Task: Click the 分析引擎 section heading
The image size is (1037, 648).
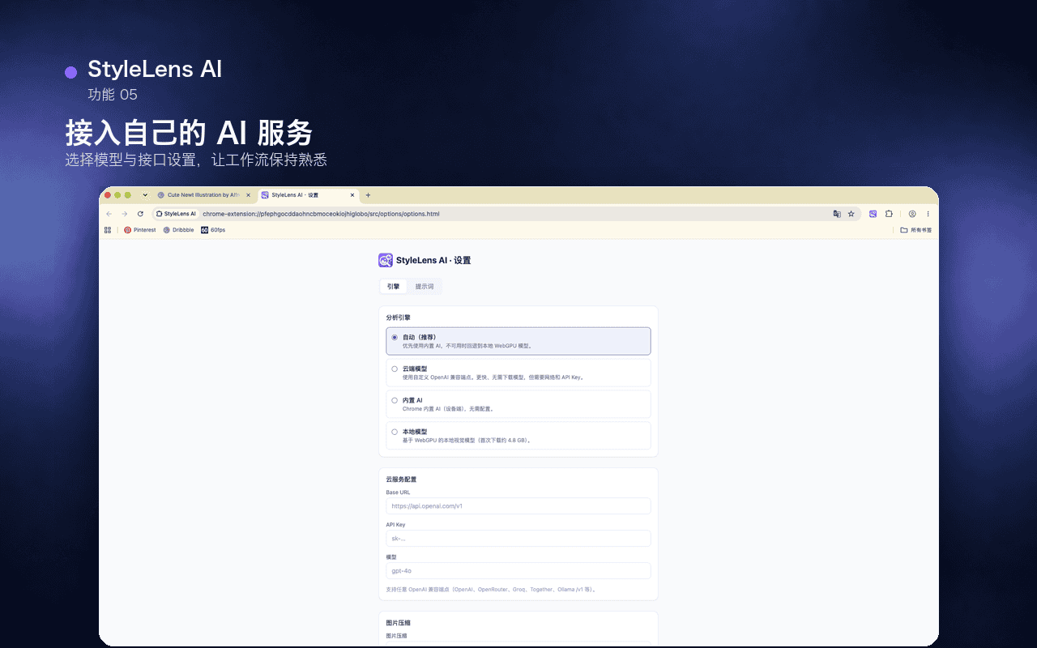Action: coord(399,318)
